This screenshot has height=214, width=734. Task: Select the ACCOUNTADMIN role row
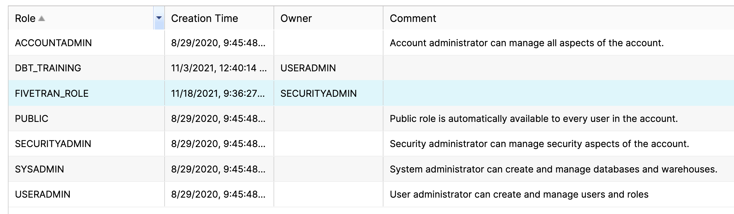click(371, 43)
